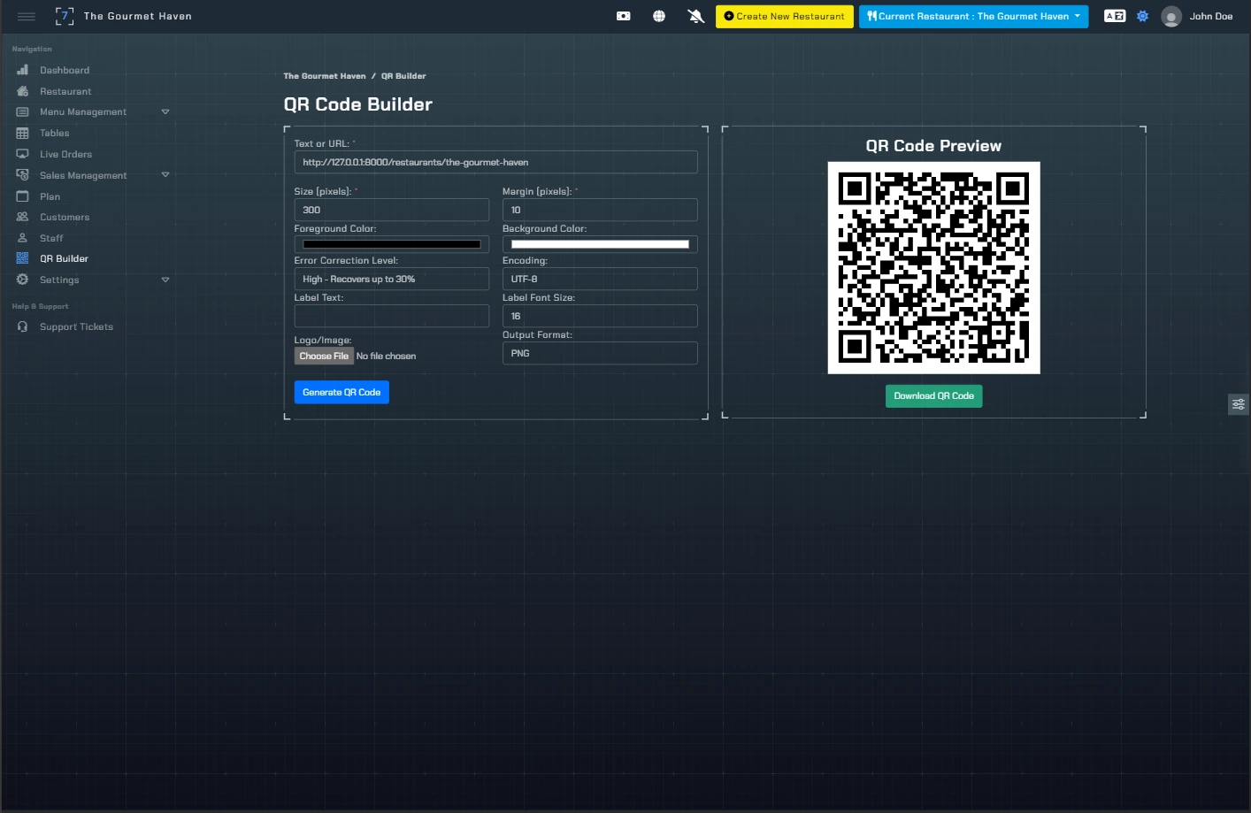This screenshot has width=1251, height=813.
Task: Click the QR Code Builder heading
Action: click(358, 104)
